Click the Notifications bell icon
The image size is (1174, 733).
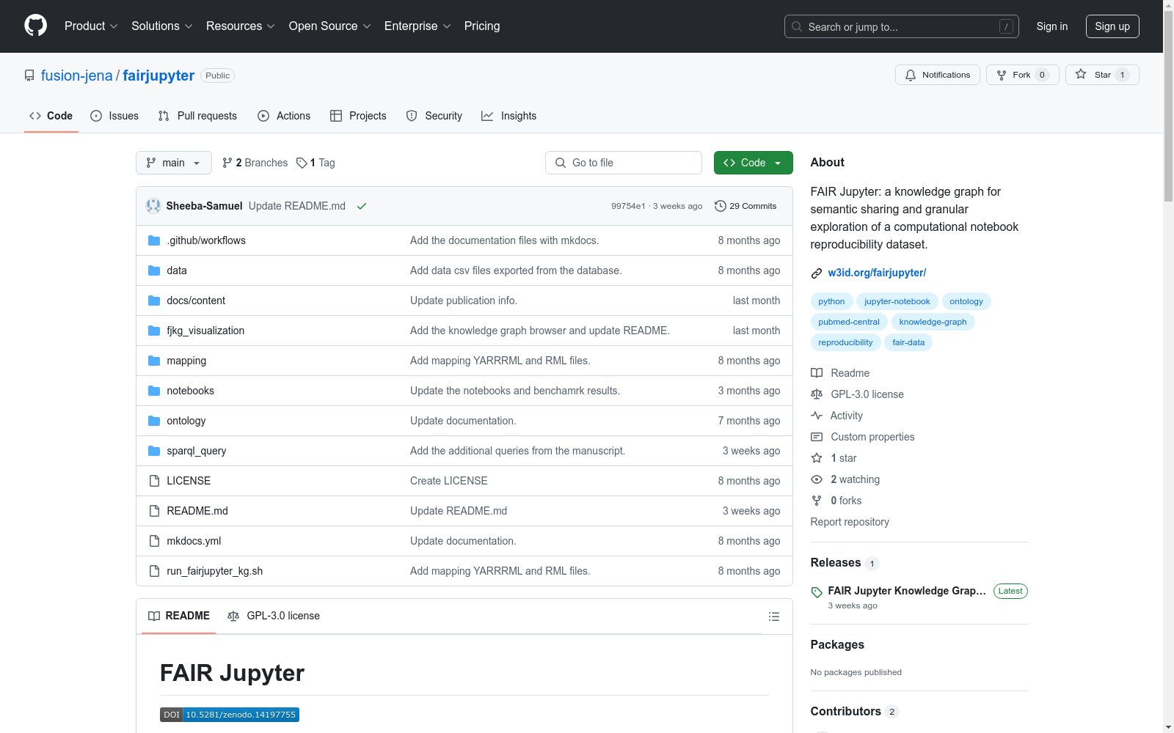click(x=911, y=75)
